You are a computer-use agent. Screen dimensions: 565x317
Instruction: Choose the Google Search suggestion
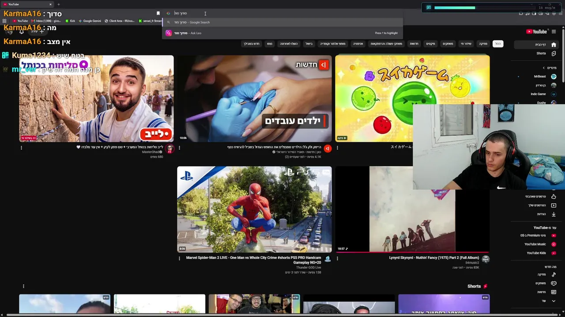click(x=282, y=22)
